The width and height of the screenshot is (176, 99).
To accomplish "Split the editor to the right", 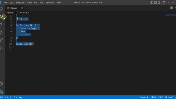I will point(171,8).
